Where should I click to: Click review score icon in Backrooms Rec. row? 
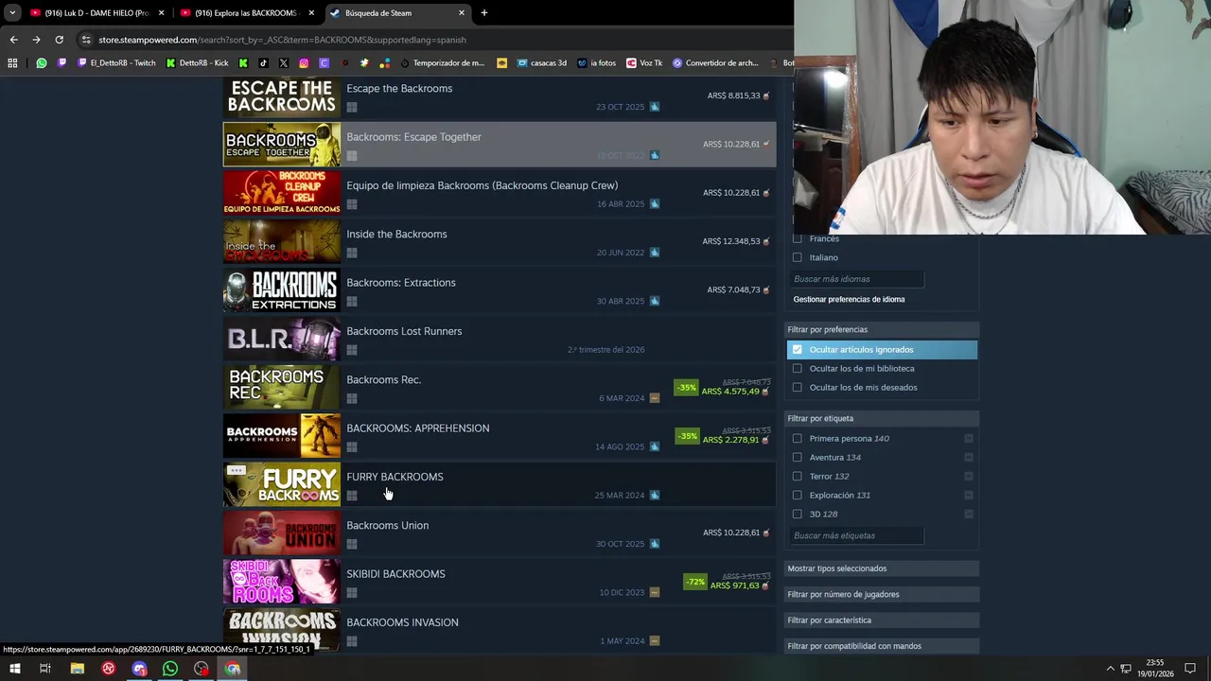tap(654, 398)
